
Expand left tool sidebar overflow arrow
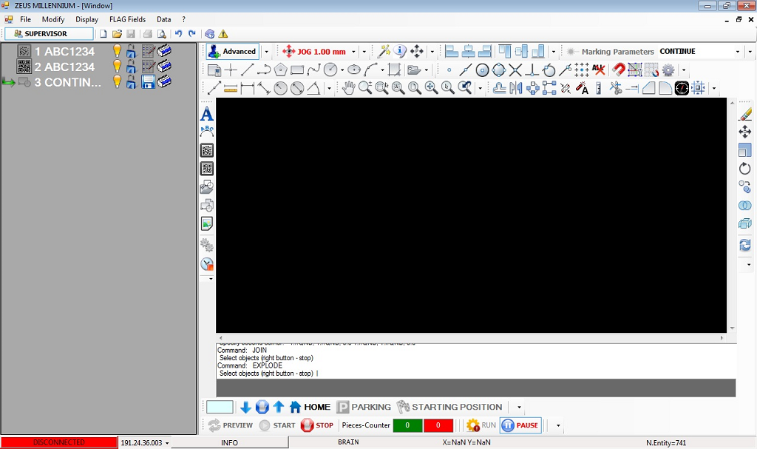click(x=211, y=279)
